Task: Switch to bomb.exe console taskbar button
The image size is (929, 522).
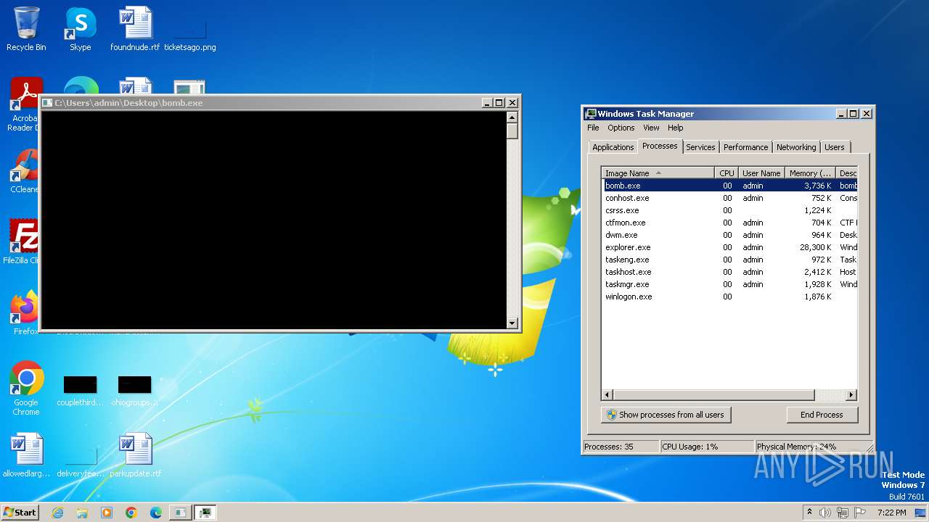Action: click(x=180, y=513)
